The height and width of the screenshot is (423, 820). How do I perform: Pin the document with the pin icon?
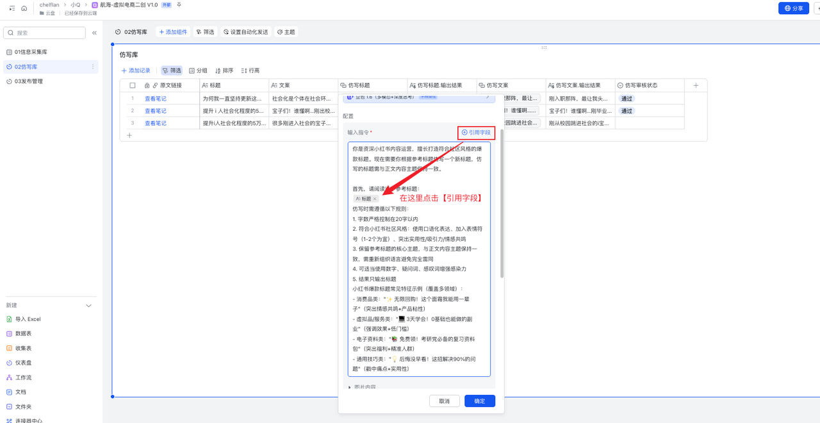[179, 4]
